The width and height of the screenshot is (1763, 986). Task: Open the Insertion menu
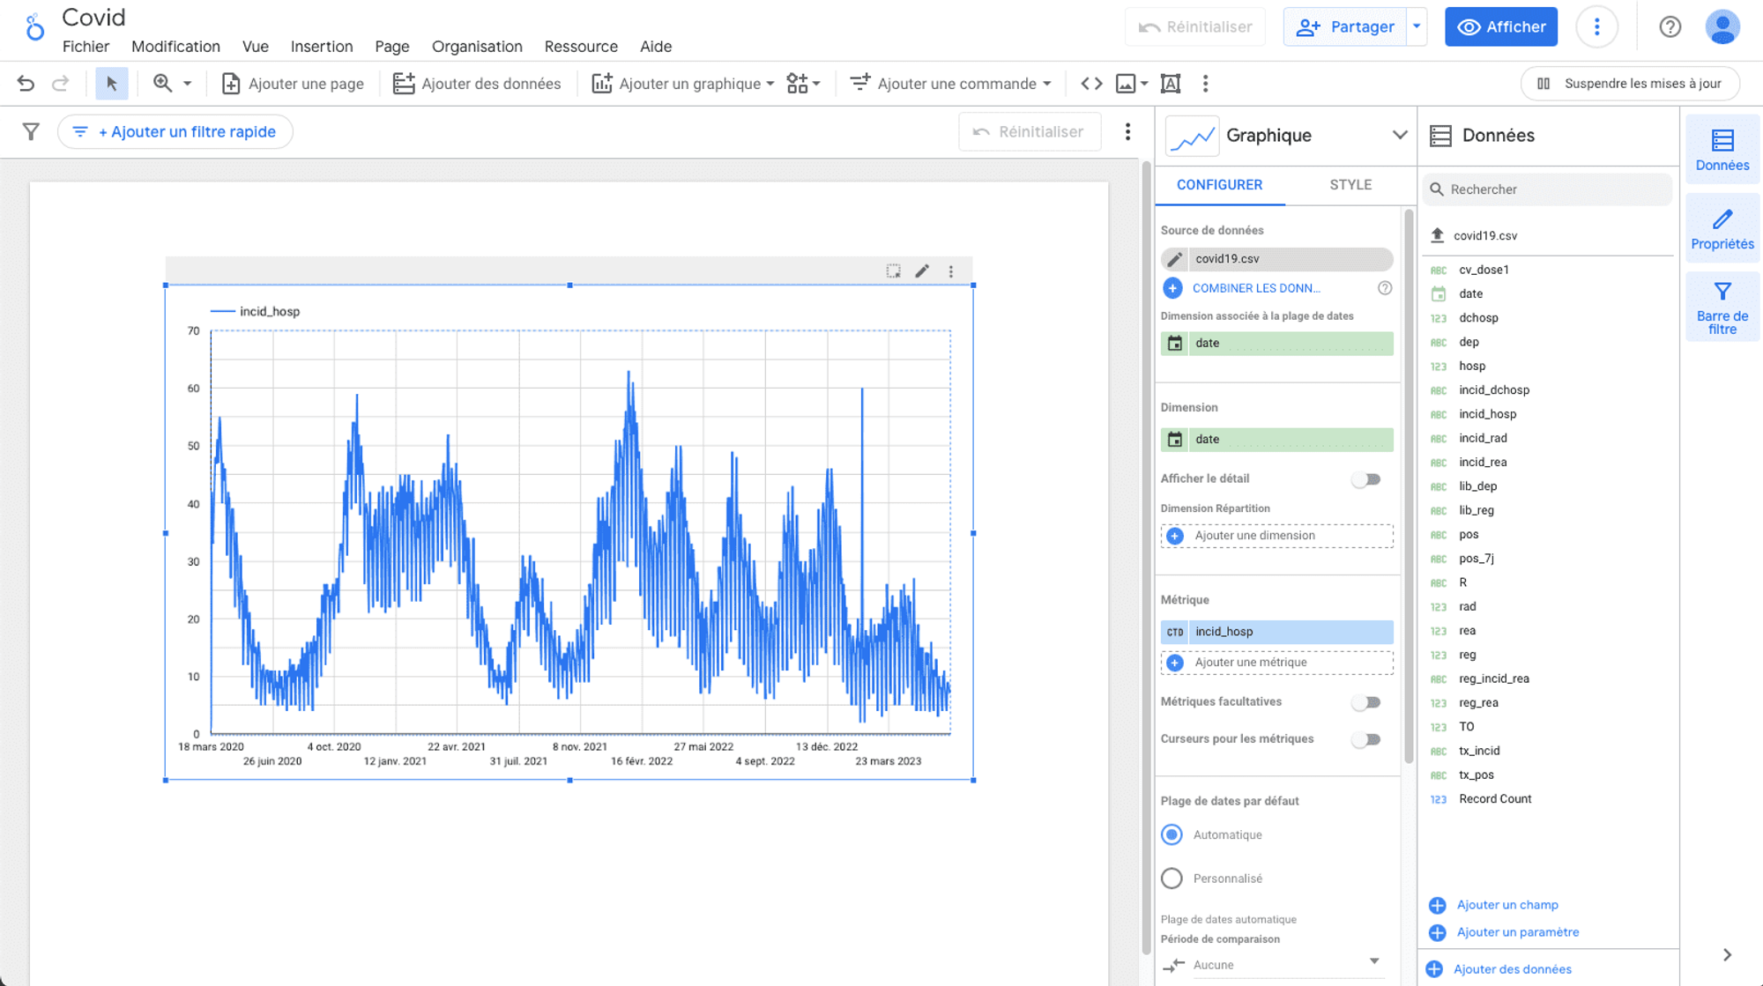pos(321,47)
